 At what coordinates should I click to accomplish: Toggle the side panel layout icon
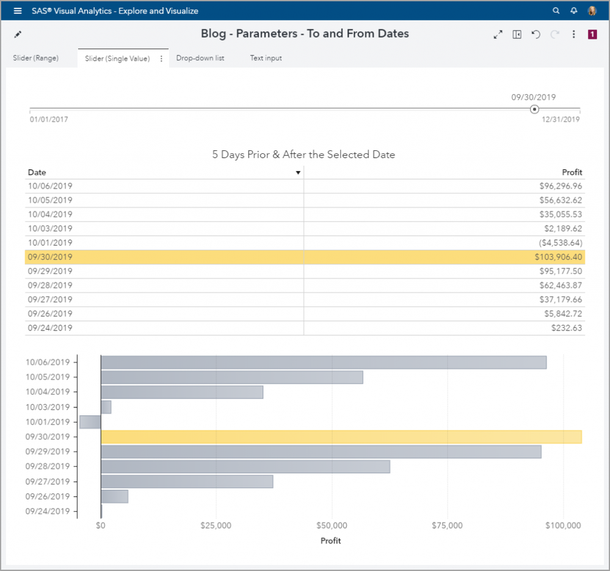tap(517, 35)
